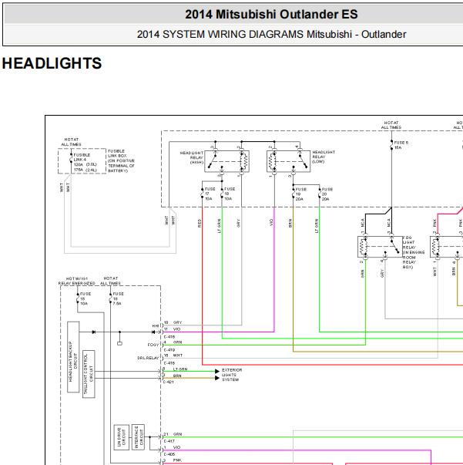Click the 'EXTERIOR LIGHTS SYSTEM' reference text
Viewport: 463px width, 465px height.
pos(232,375)
